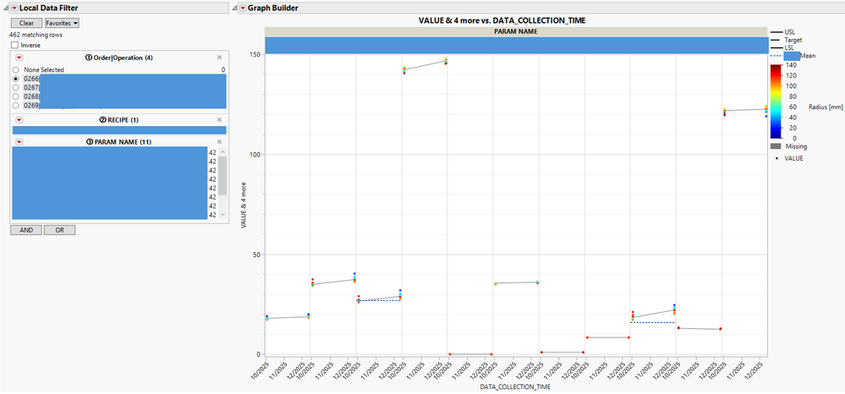Open the Graph Builder red triangle menu

pos(243,8)
